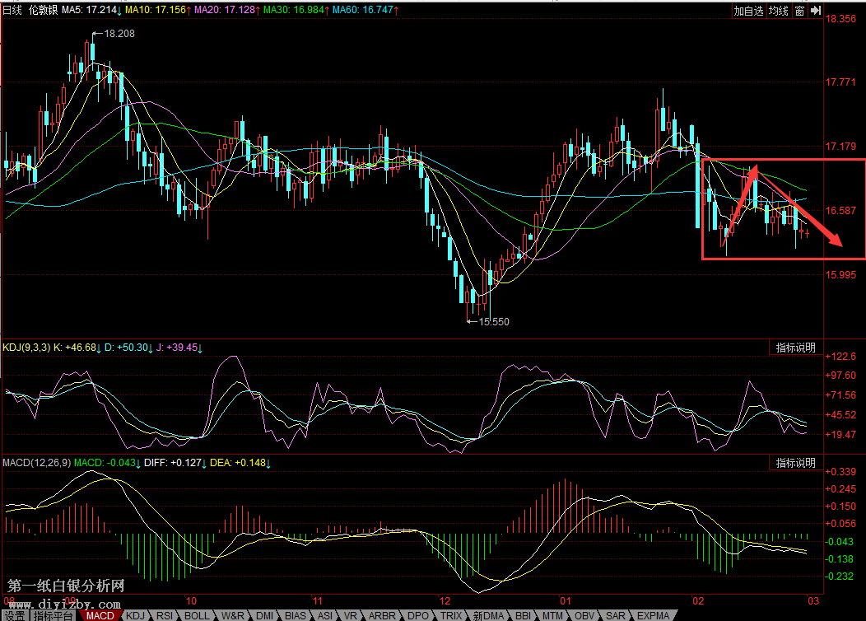866x621 pixels.
Task: Toggle the 均线 moving average display
Action: pyautogui.click(x=779, y=11)
